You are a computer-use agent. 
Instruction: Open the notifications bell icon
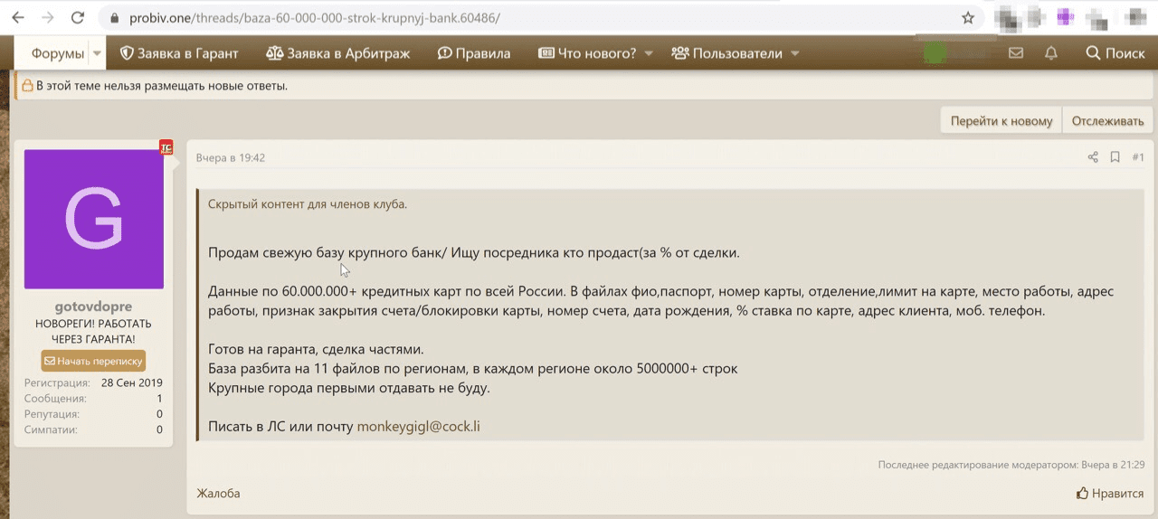click(x=1051, y=53)
